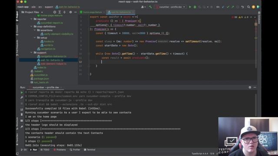Viewport: 278px width, 156px height.
Task: Toggle the Favorites side tool window
Action: coord(17,140)
